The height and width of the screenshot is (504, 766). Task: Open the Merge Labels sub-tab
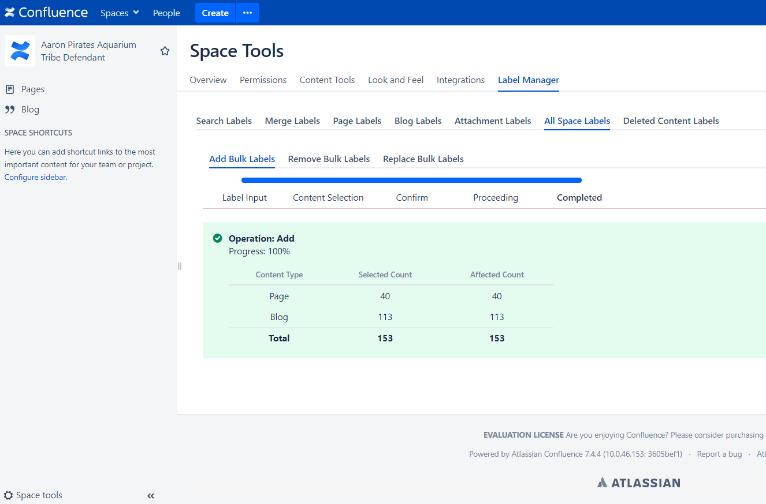292,121
